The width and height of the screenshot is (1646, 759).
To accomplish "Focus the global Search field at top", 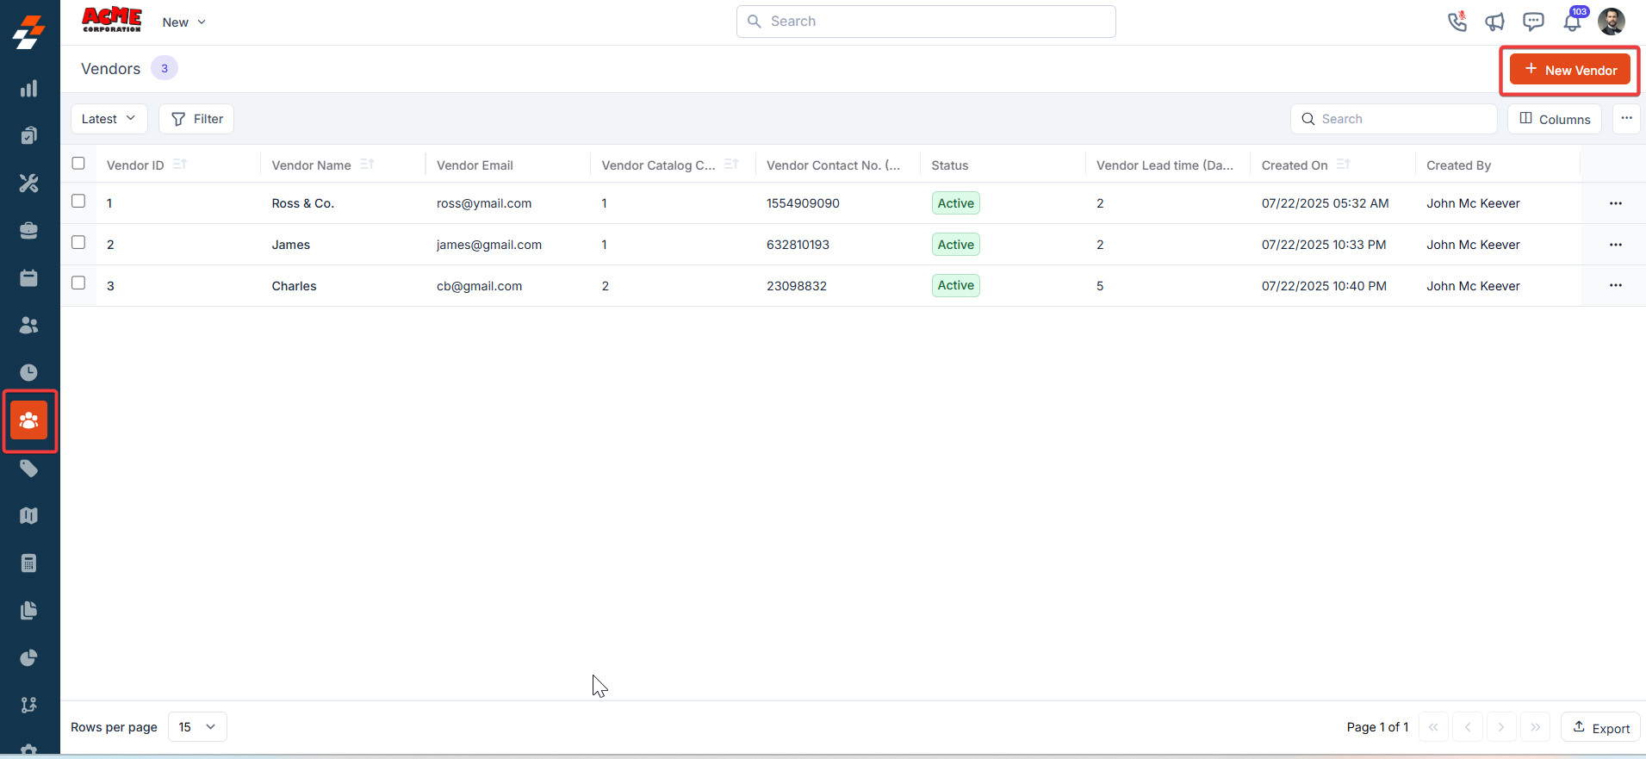I will click(x=926, y=22).
